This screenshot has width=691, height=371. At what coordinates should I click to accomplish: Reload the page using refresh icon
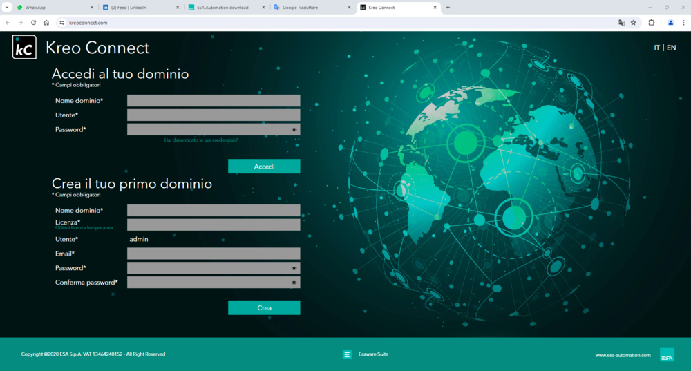point(33,22)
